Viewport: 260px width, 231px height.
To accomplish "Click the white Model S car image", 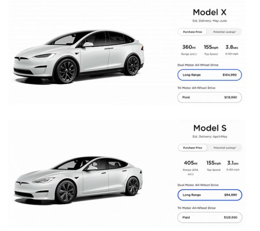I will tap(78, 180).
